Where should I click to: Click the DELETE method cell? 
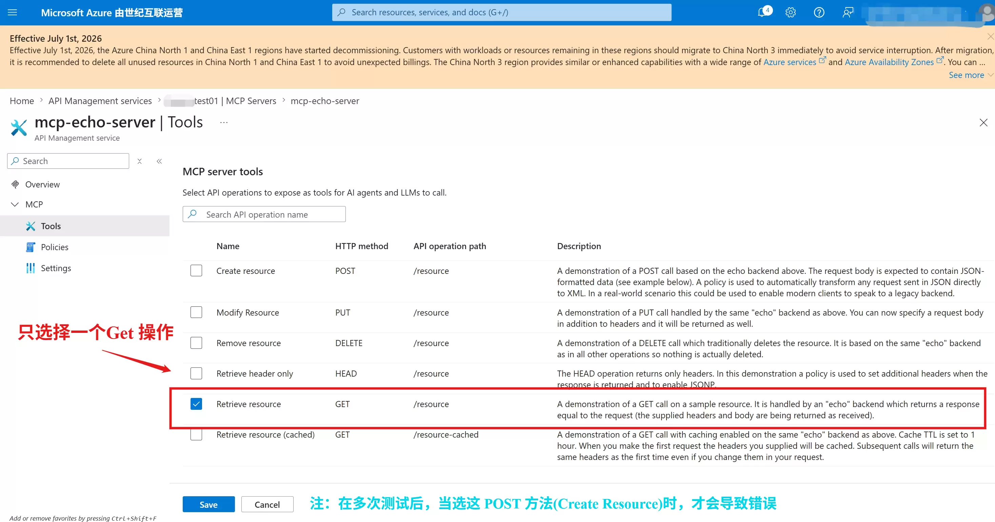click(x=349, y=343)
